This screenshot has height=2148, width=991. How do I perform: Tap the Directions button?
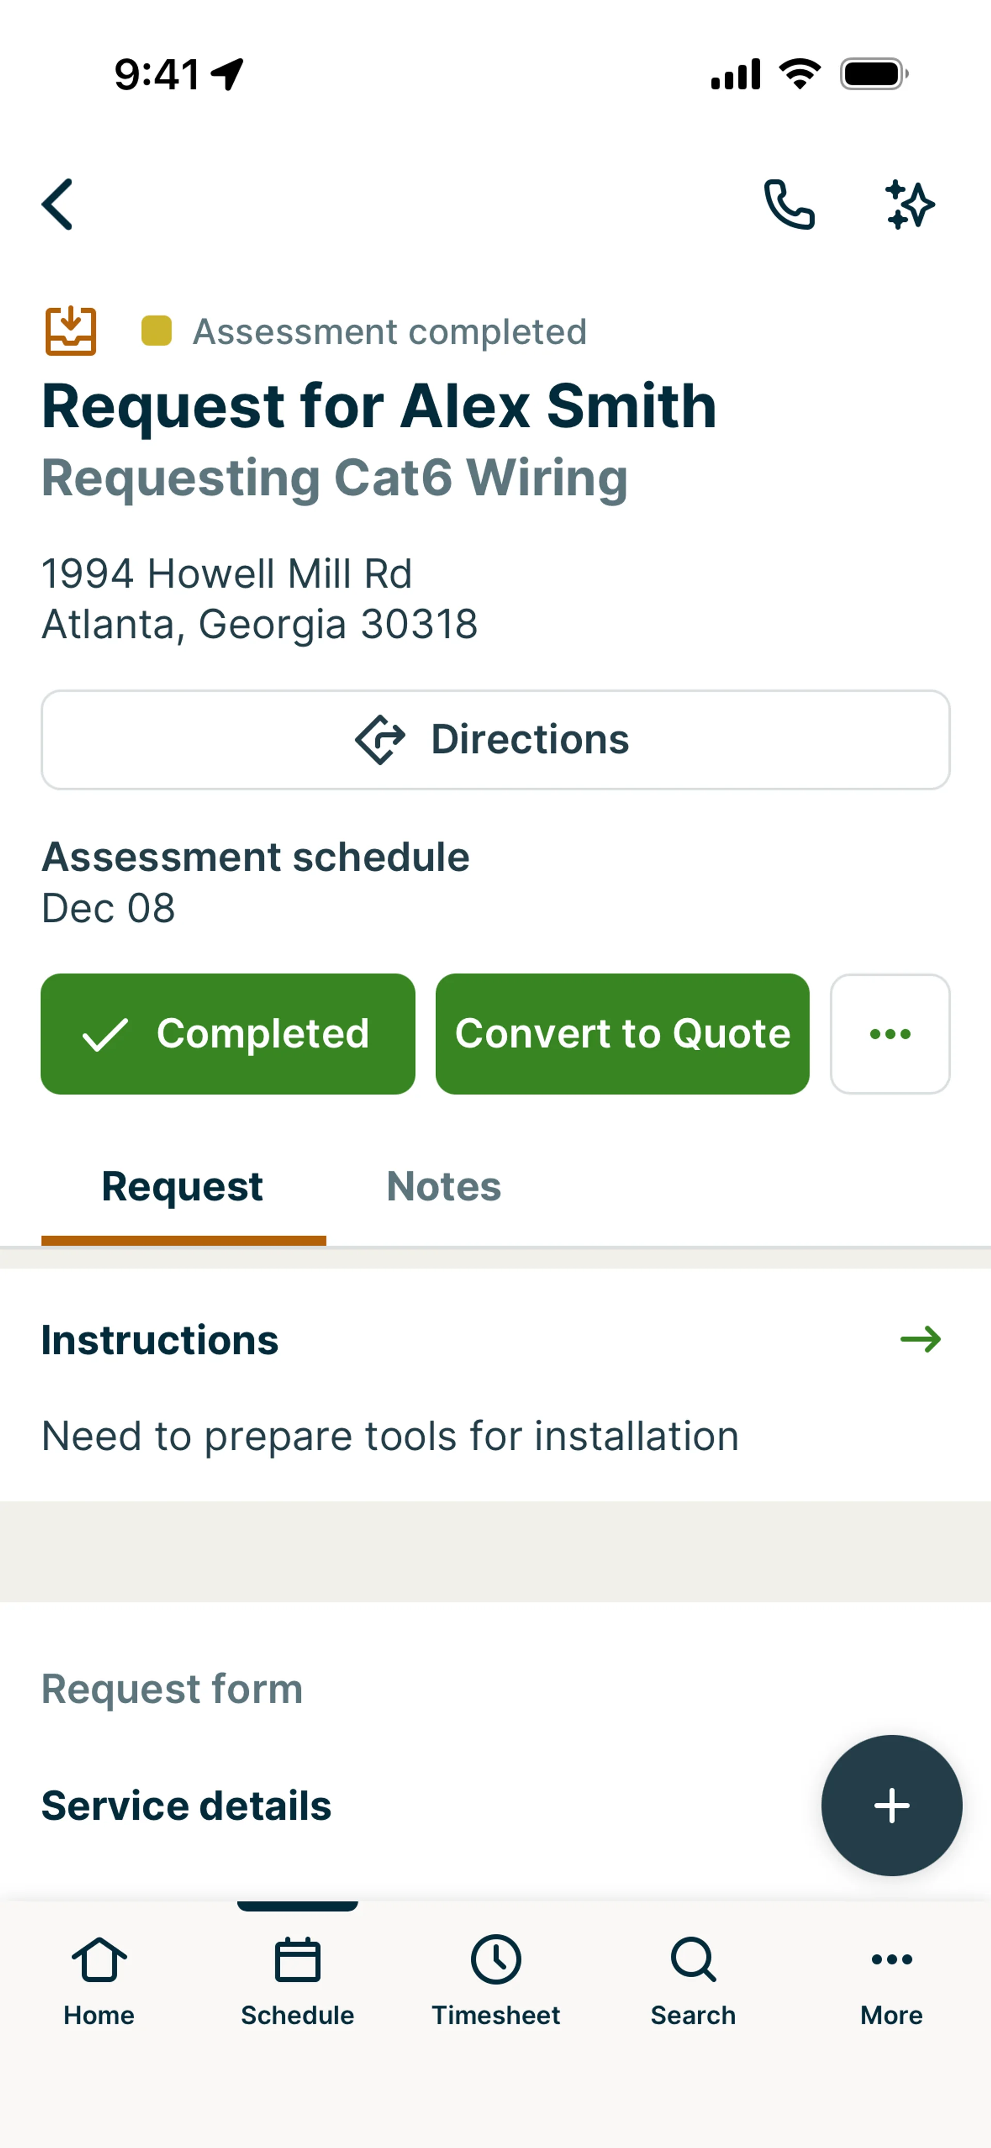495,740
